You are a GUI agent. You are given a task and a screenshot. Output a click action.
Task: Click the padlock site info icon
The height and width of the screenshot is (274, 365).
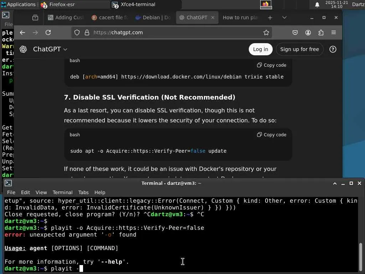click(87, 32)
